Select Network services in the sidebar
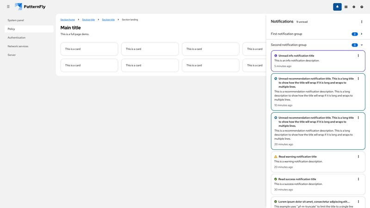Image resolution: width=370 pixels, height=208 pixels. pos(18,46)
